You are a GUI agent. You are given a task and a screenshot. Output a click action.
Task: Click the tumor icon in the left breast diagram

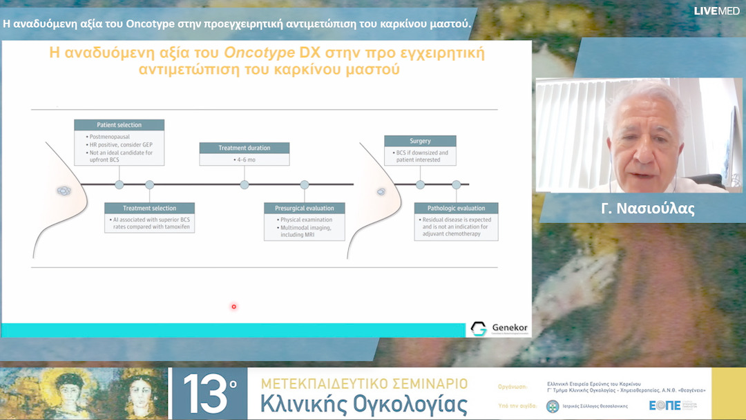(x=63, y=190)
